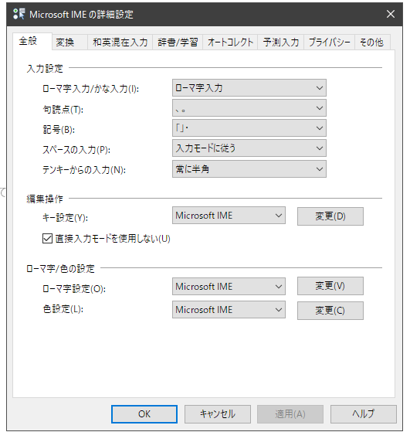Close the Microsoft IME の詳細設定 dialog
Viewport: 410px width, 432px height.
pyautogui.click(x=391, y=14)
